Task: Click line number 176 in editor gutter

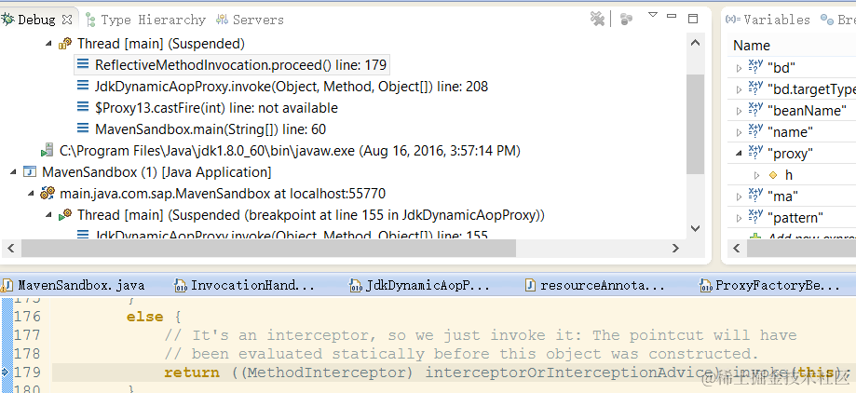Action: coord(27,317)
